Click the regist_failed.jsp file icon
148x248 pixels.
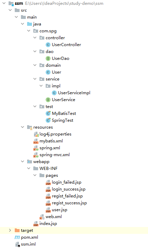click(48, 196)
